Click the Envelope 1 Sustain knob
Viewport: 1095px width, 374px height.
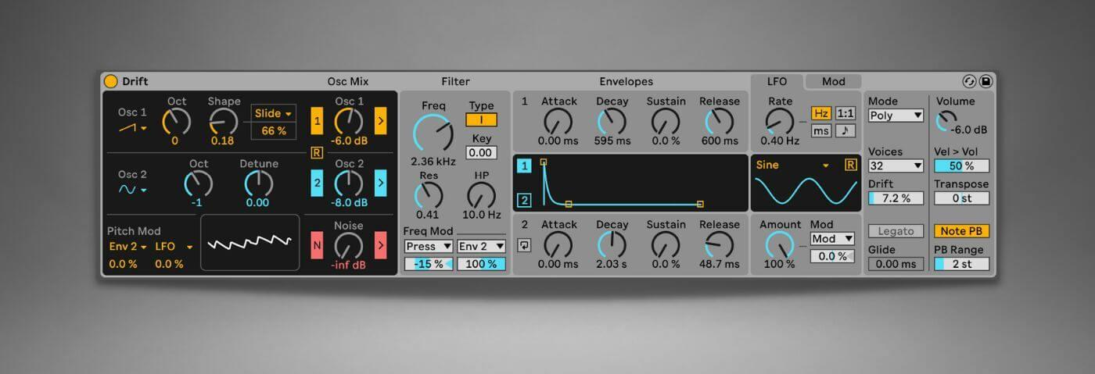[x=666, y=121]
